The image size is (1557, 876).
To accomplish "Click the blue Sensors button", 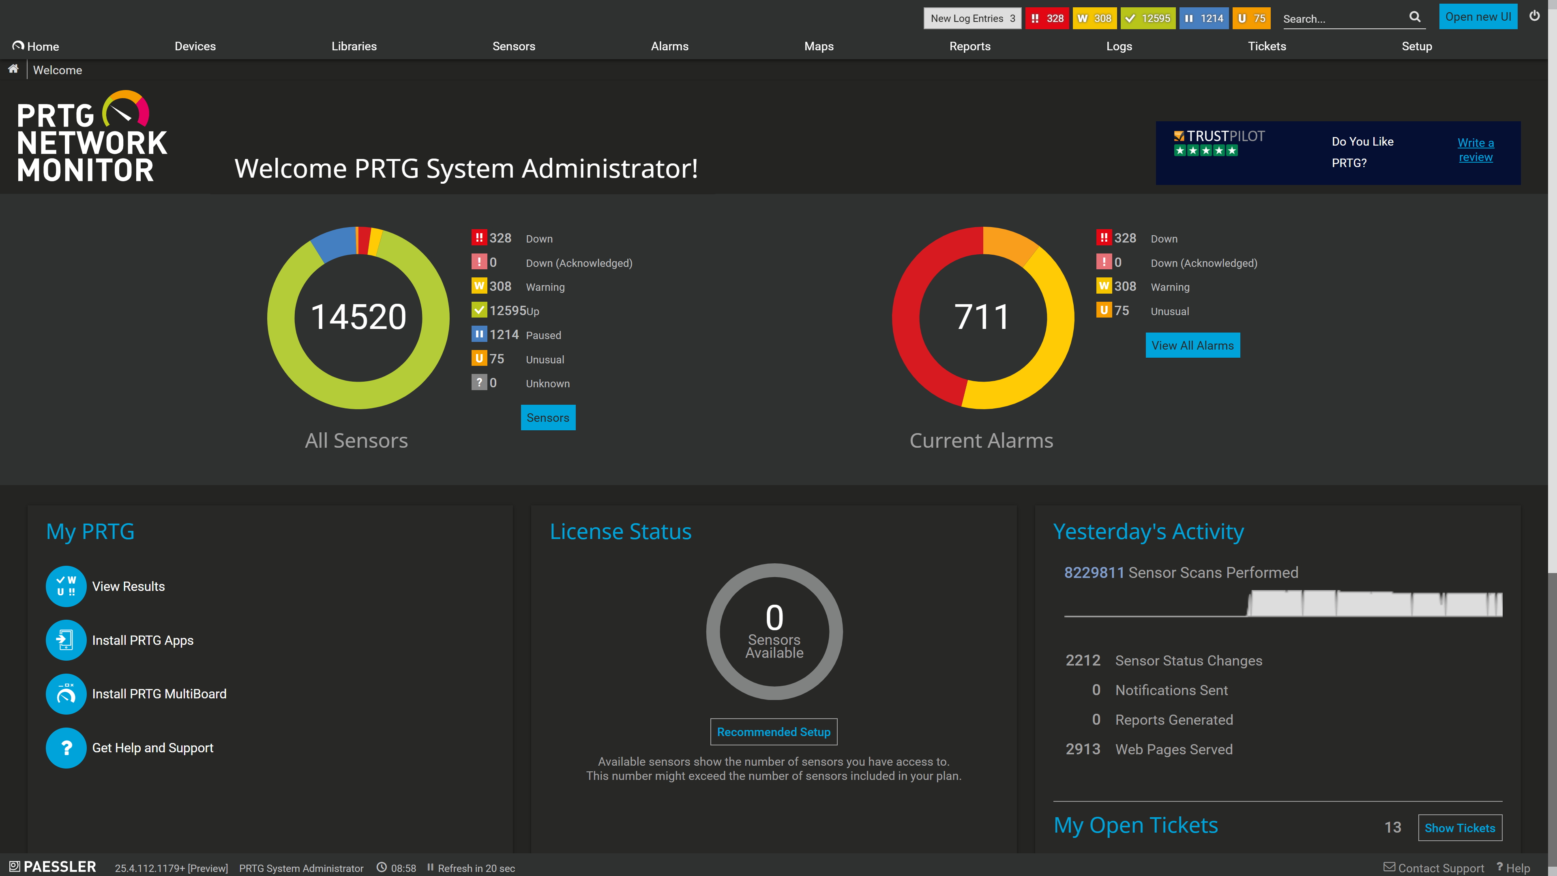I will (548, 417).
